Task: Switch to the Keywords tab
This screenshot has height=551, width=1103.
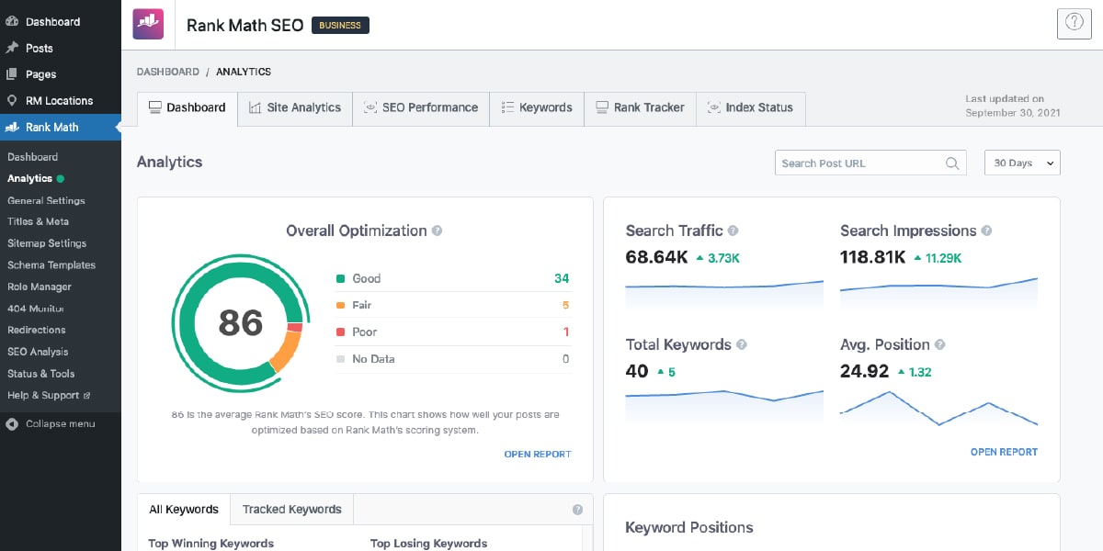Action: click(x=537, y=108)
